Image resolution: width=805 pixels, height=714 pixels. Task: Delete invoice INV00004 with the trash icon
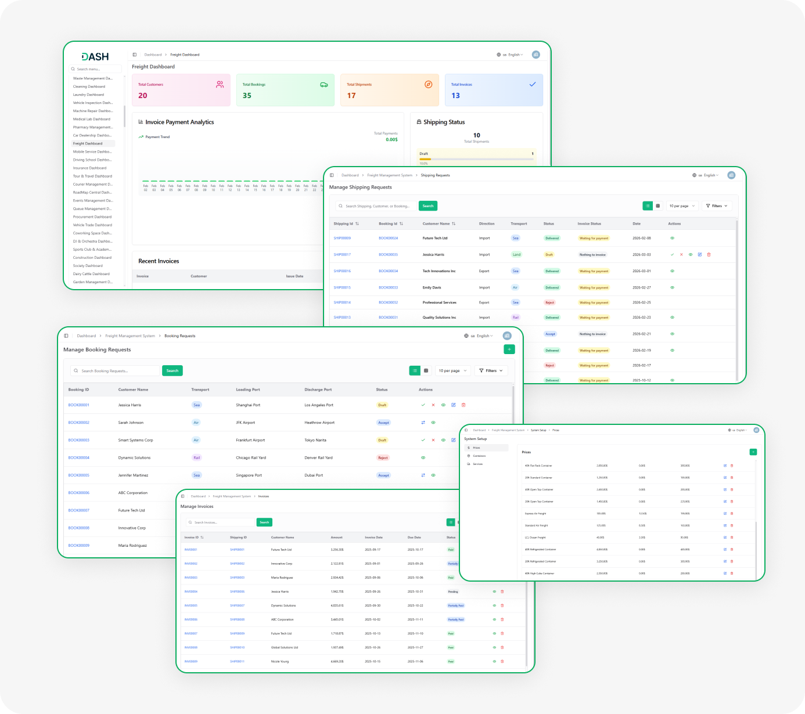click(502, 592)
